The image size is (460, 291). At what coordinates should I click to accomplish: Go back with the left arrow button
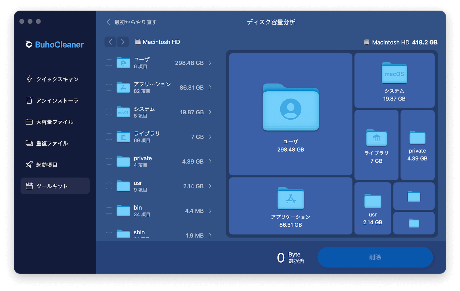click(x=110, y=42)
